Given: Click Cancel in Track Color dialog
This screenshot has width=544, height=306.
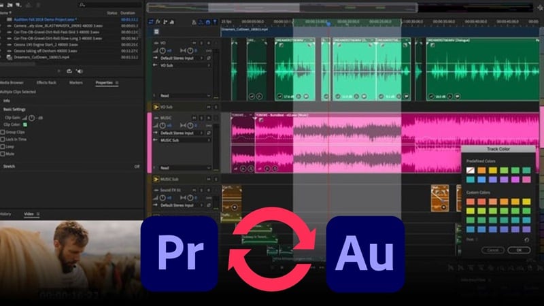Looking at the screenshot, I should click(492, 250).
